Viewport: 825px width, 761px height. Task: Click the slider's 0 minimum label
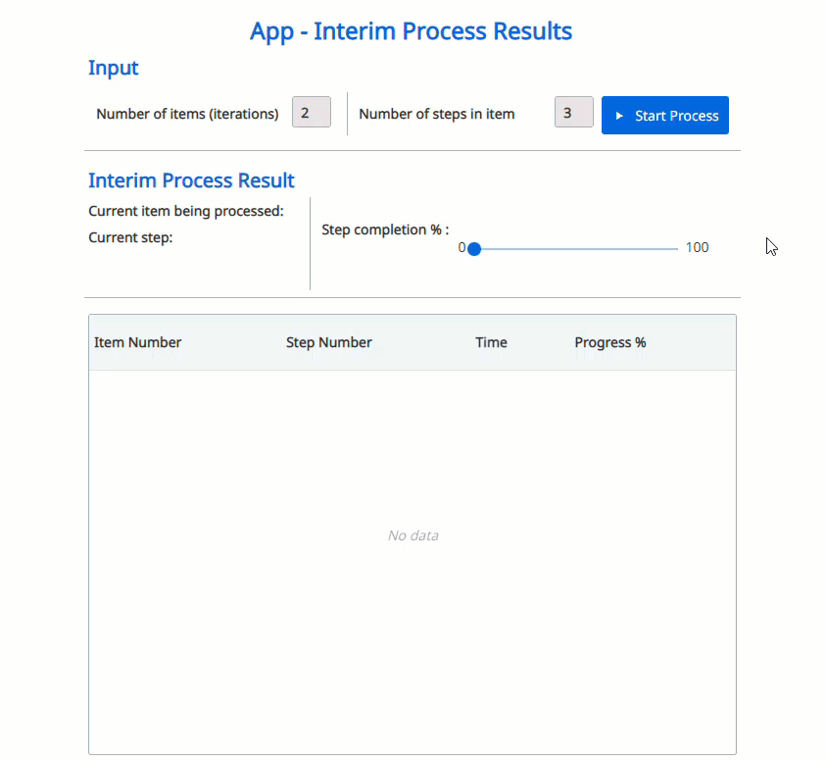click(x=461, y=247)
